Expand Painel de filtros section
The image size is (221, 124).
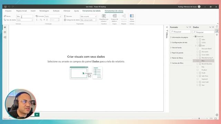pyautogui.click(x=176, y=58)
